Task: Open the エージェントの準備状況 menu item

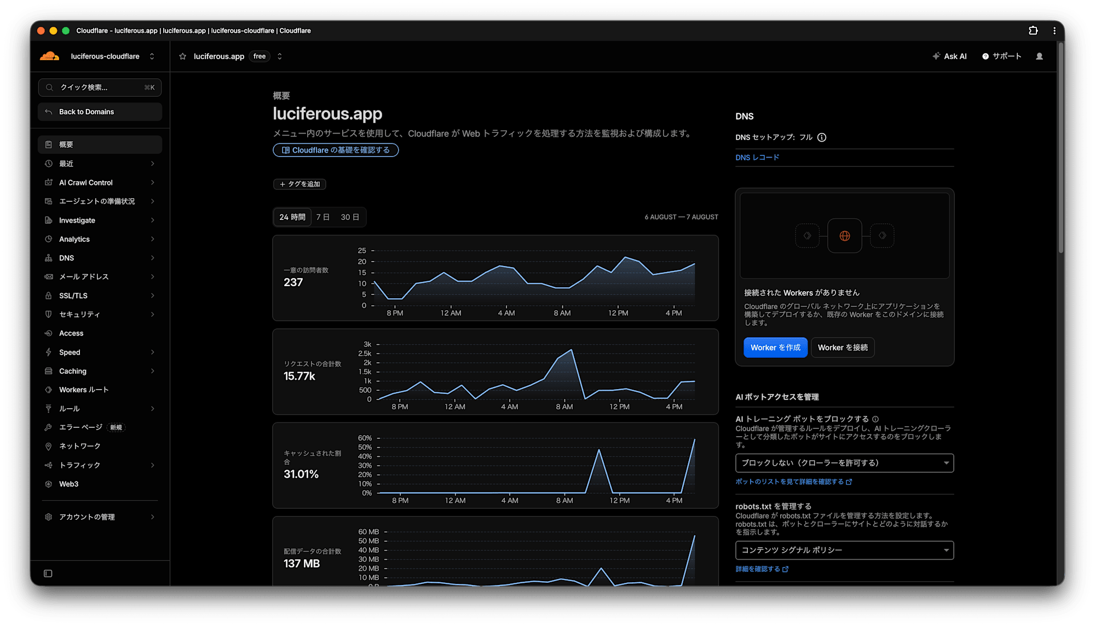Action: [x=100, y=201]
